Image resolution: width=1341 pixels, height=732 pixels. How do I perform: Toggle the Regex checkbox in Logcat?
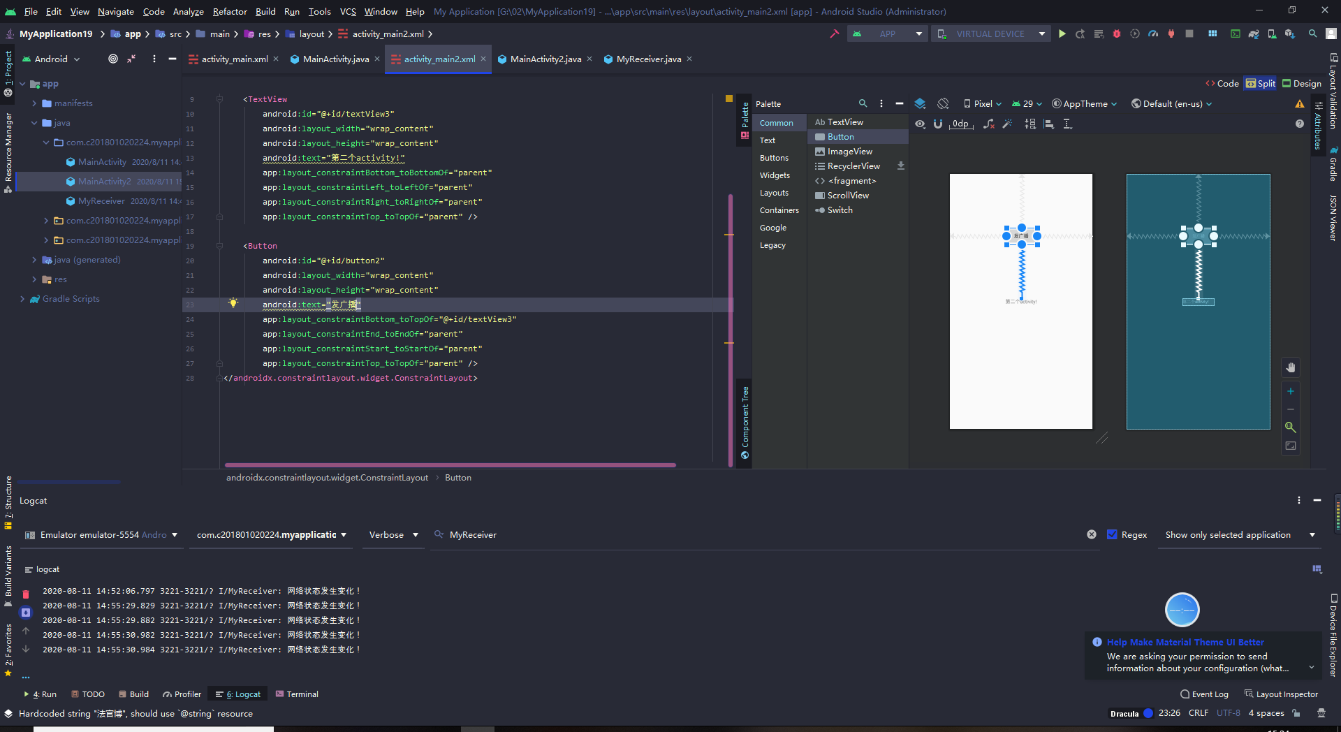(x=1112, y=534)
